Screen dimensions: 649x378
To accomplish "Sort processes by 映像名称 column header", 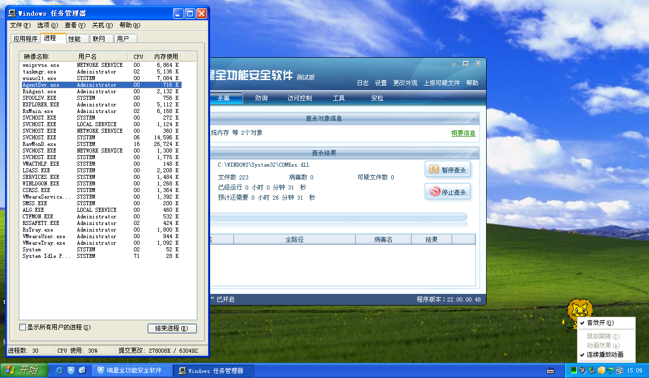I will pyautogui.click(x=46, y=56).
